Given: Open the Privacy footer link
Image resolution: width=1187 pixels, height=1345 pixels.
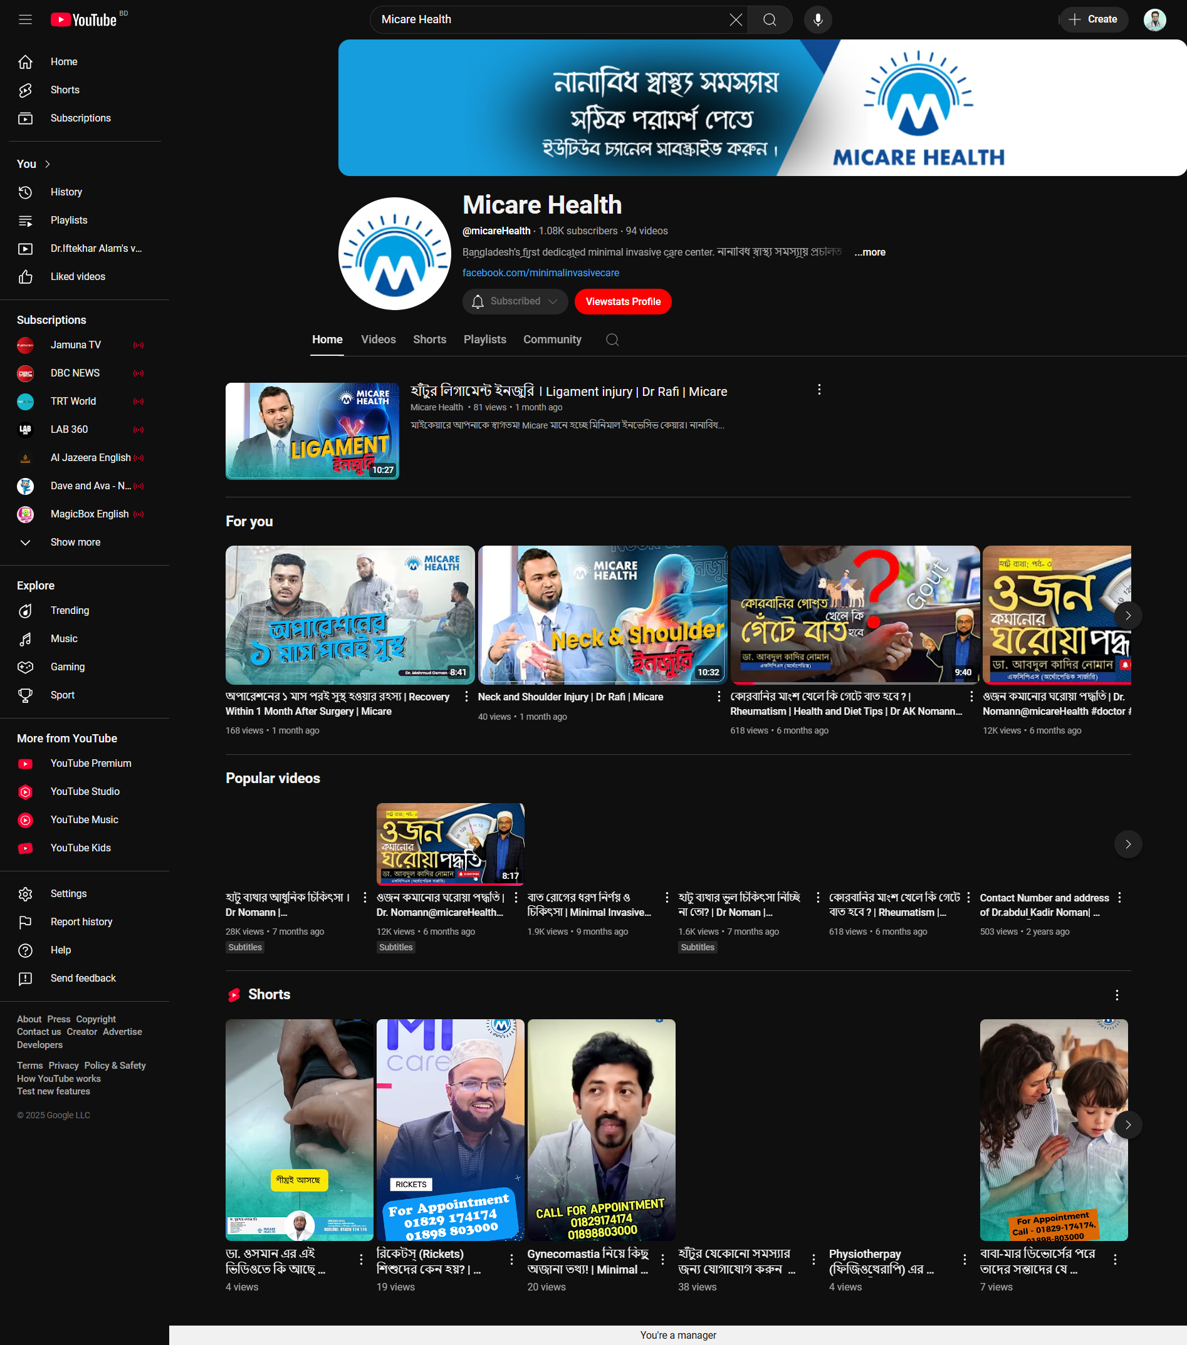Looking at the screenshot, I should click(x=63, y=1066).
